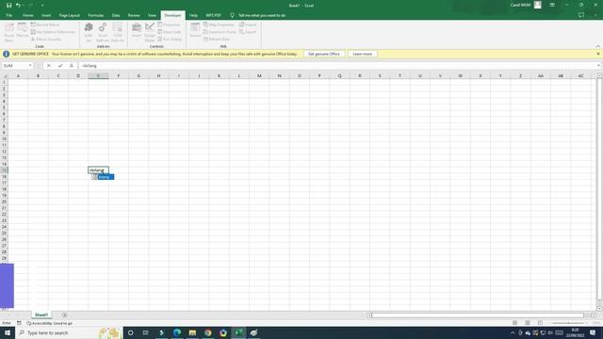Toggle Design Mode
Viewport: 603px width, 339px height.
[150, 32]
